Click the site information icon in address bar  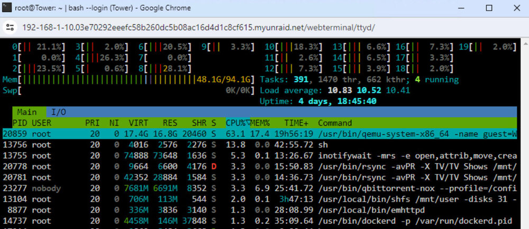[10, 27]
